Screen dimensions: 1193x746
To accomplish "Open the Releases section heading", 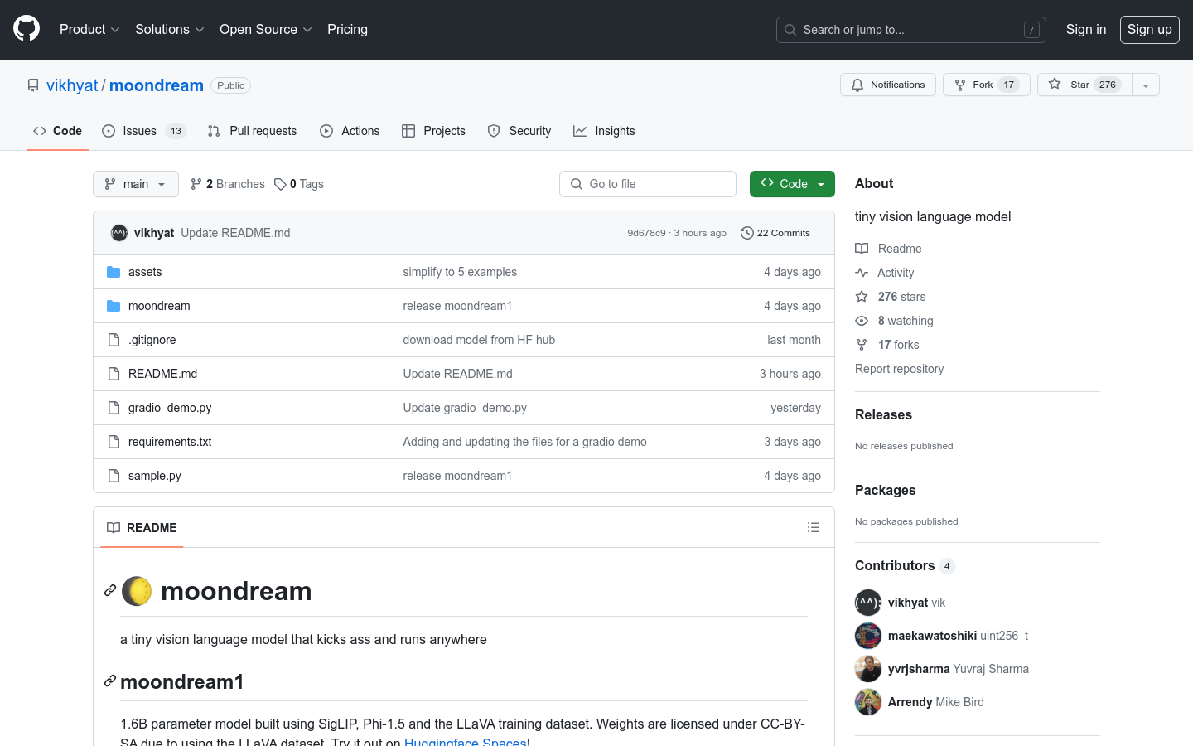I will (x=883, y=414).
